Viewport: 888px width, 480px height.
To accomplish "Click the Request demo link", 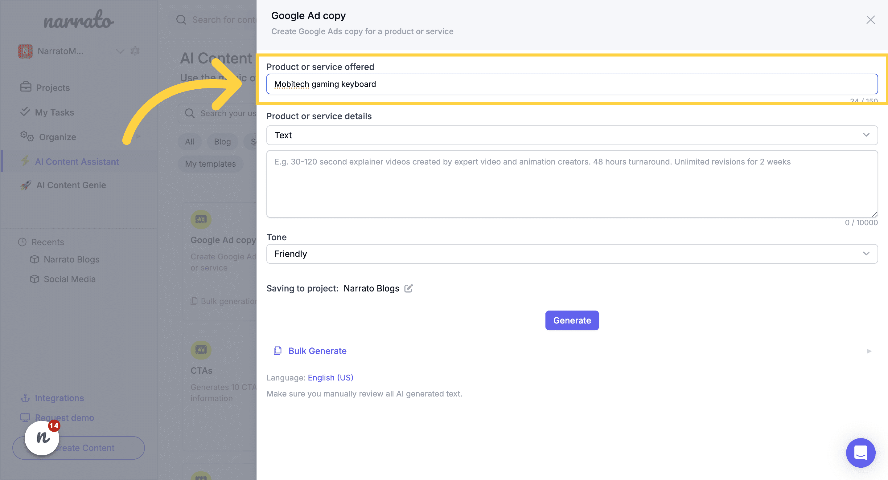I will 64,417.
